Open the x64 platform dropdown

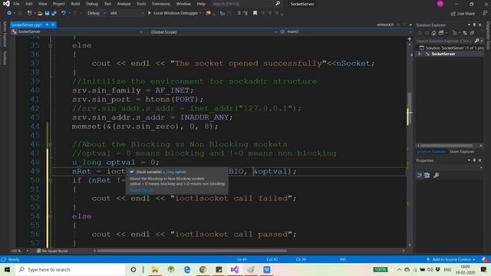(127, 13)
